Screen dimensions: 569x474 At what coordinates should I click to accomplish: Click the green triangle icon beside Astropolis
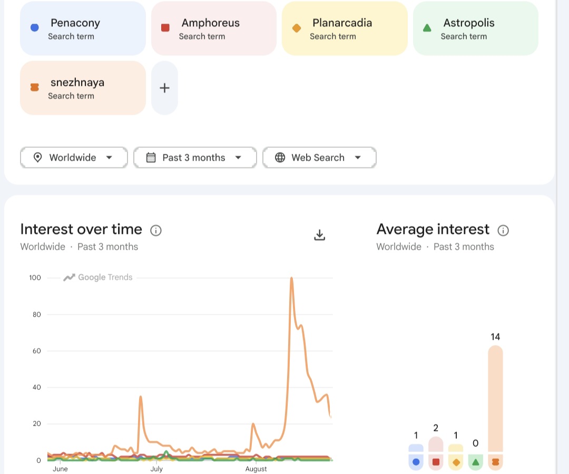click(427, 28)
